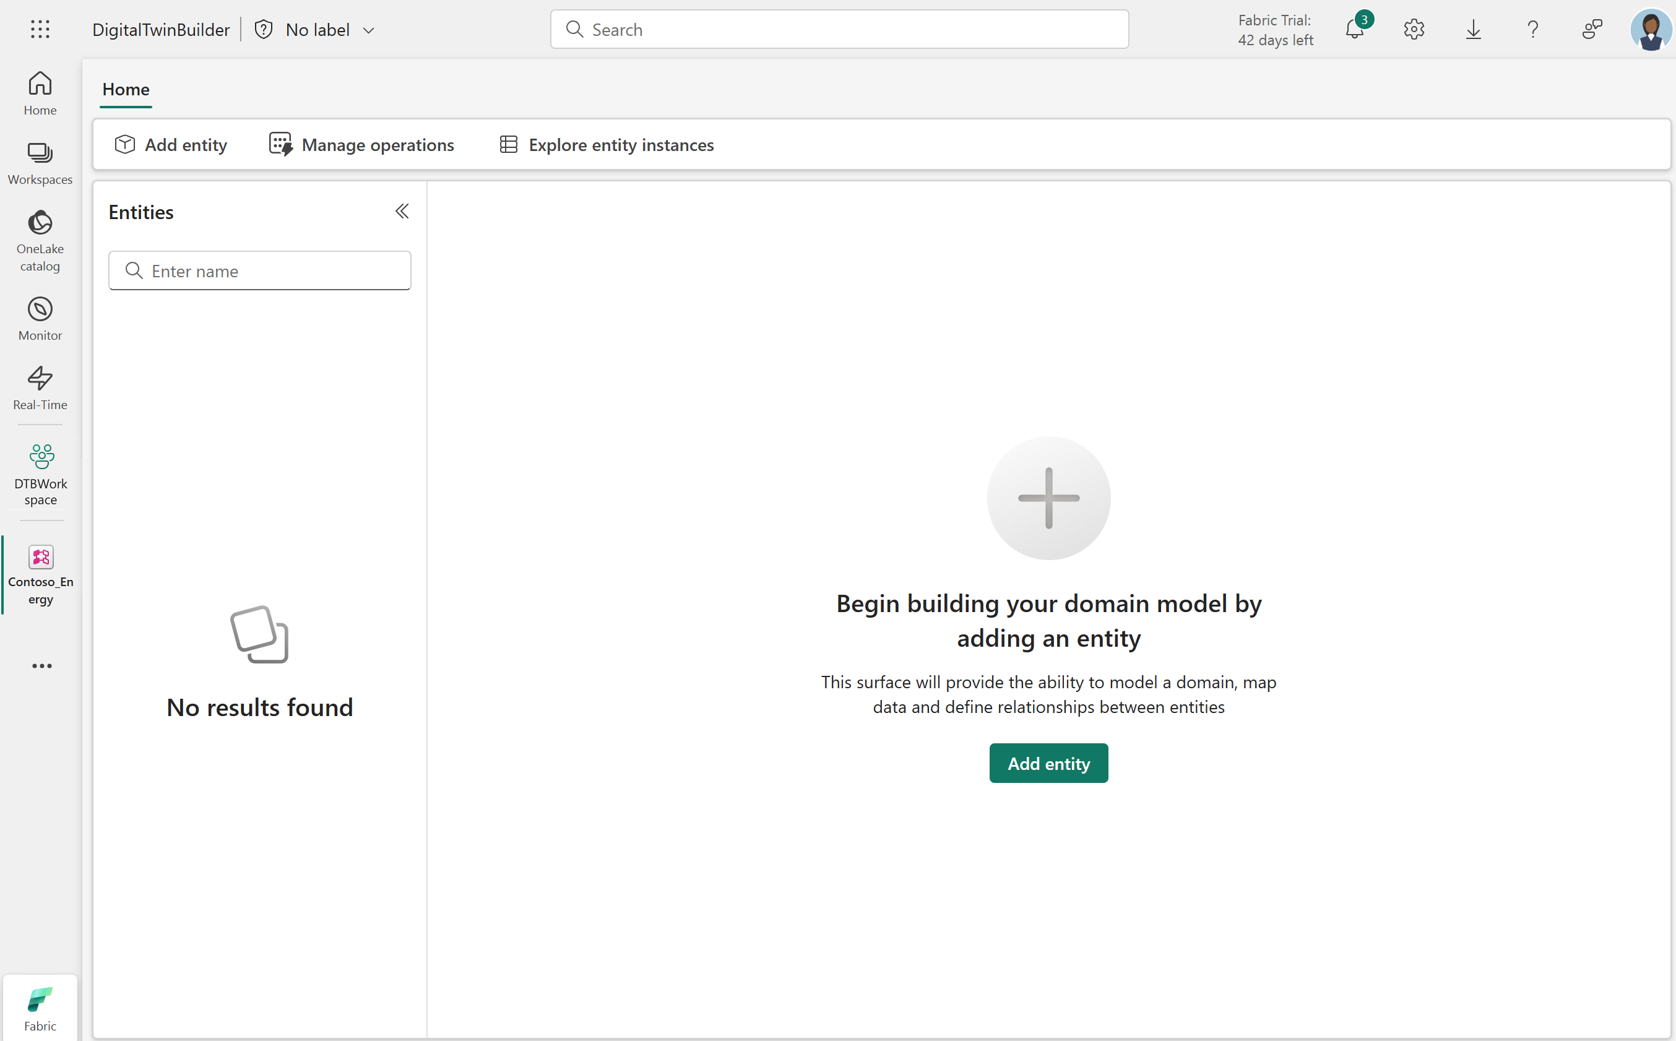Click the sensitivity label shield icon
The width and height of the screenshot is (1676, 1041).
[264, 29]
